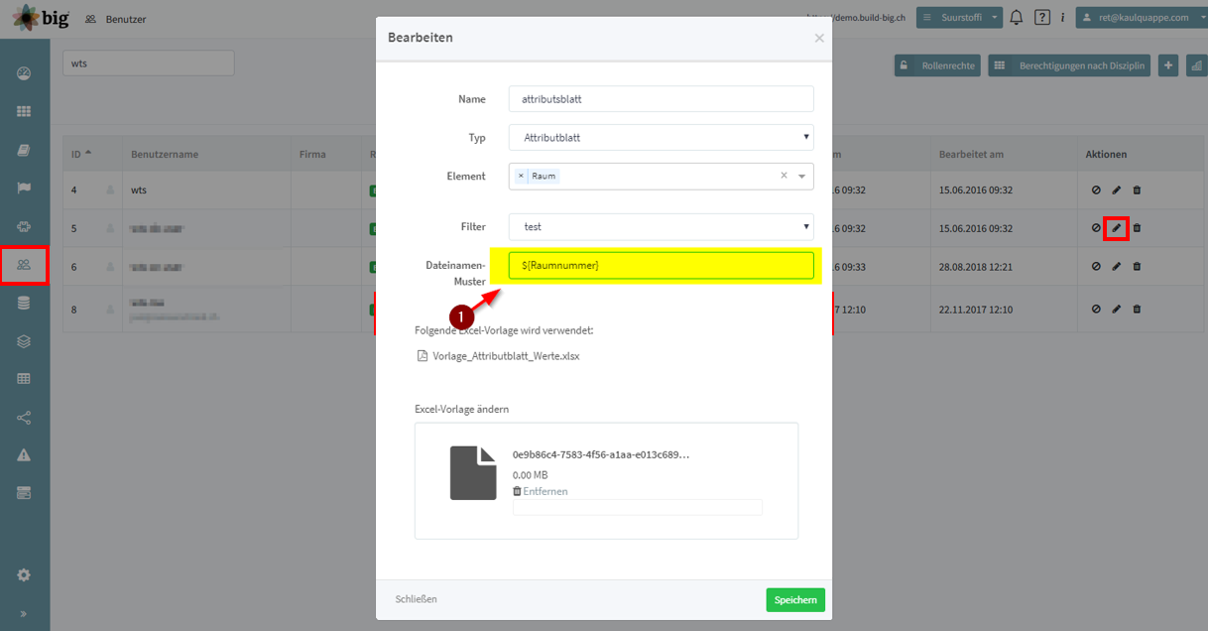Open the Typ dropdown showing Attributblatt
Screen dimensions: 1208x631
click(x=662, y=138)
